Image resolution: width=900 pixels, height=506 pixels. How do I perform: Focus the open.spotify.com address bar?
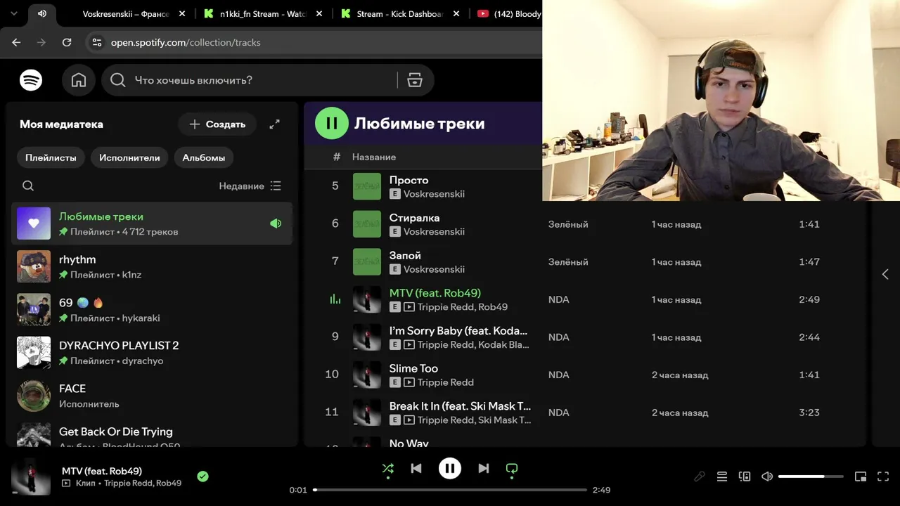pos(186,42)
